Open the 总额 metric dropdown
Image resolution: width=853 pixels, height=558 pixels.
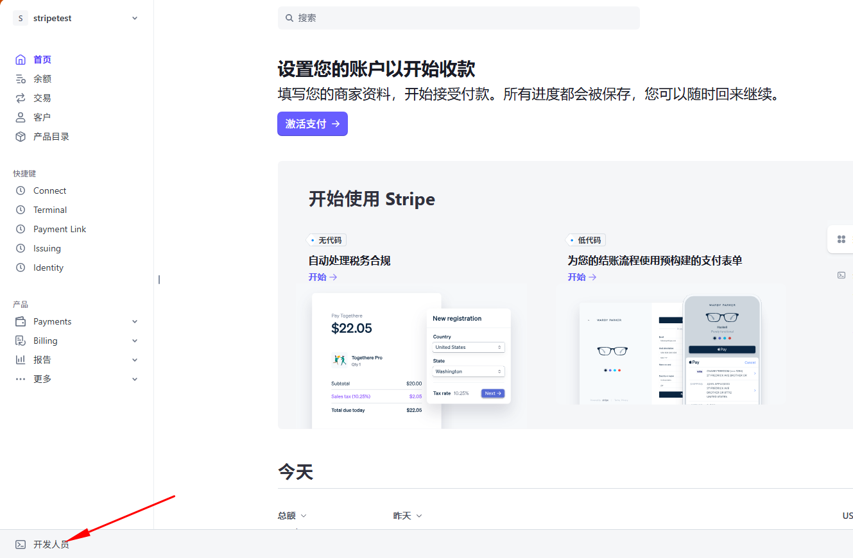tap(292, 516)
